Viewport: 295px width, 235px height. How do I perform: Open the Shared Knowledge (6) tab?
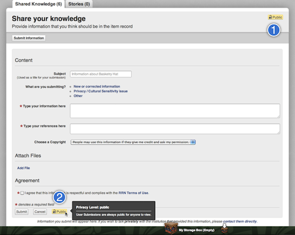click(x=38, y=4)
